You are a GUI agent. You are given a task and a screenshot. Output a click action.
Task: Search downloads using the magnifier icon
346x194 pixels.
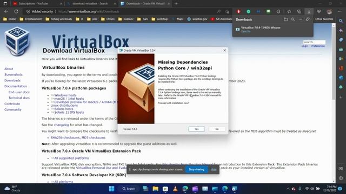point(293,19)
